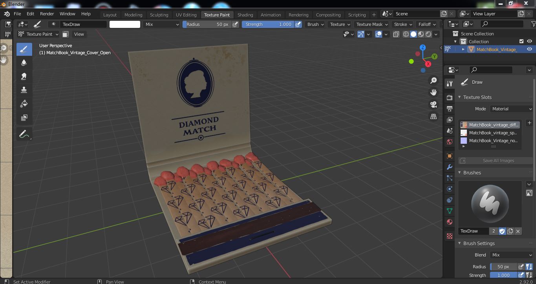The width and height of the screenshot is (536, 284).
Task: Open the Modifiers wrench tab
Action: [450, 167]
